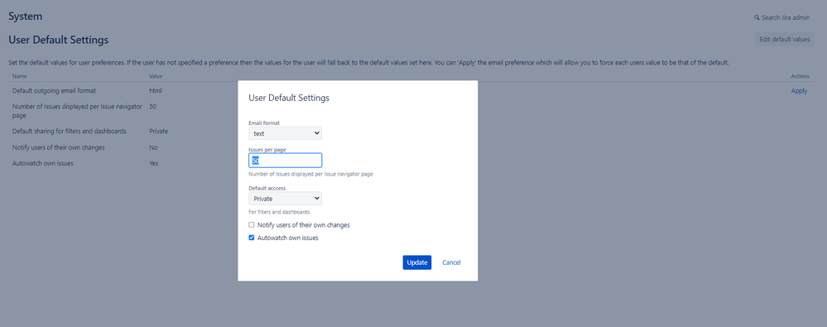The image size is (827, 327).
Task: Click the background 'Autowatch own issues' table row
Action: tap(411, 164)
